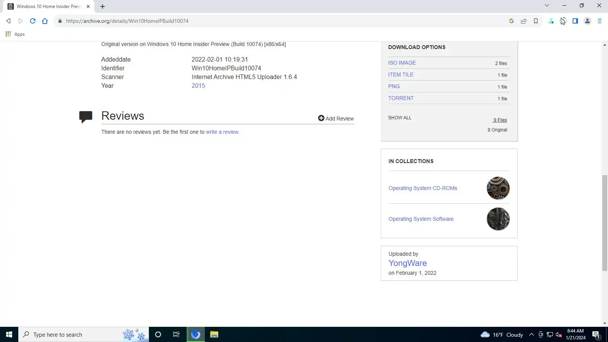Screen dimensions: 608x342
Task: Follow the 'write a review' link
Action: click(x=223, y=132)
